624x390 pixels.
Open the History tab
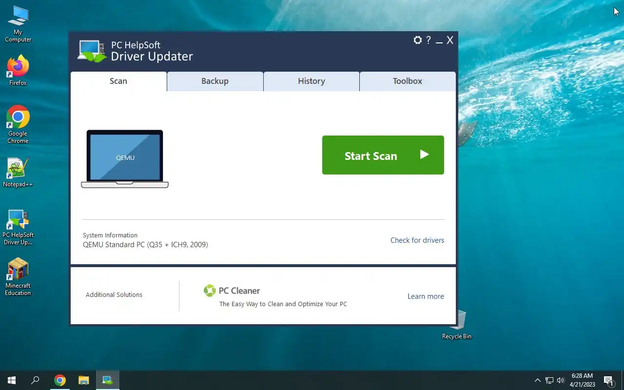312,81
